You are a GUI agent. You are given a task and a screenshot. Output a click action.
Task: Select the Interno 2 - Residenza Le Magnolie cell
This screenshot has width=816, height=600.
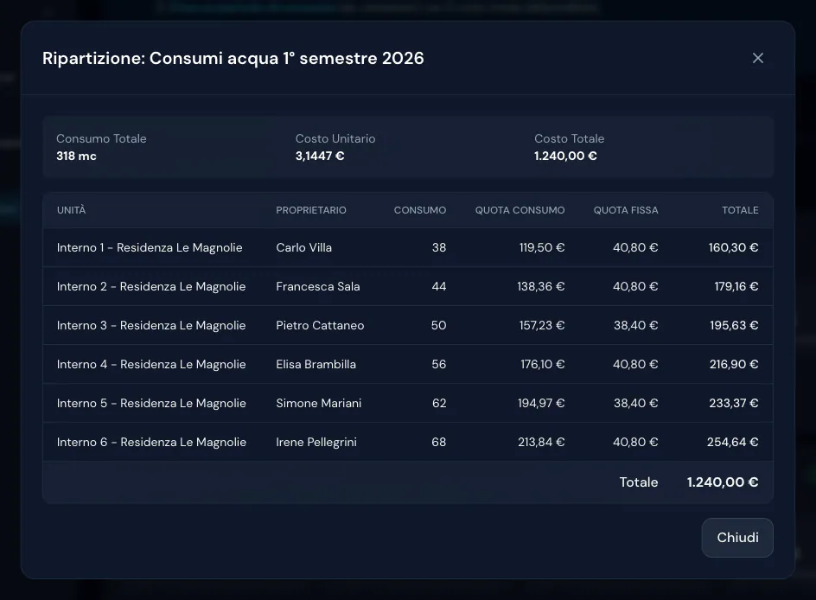point(151,287)
